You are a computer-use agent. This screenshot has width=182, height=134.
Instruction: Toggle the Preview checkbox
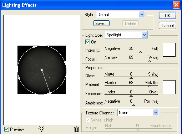[6, 129]
